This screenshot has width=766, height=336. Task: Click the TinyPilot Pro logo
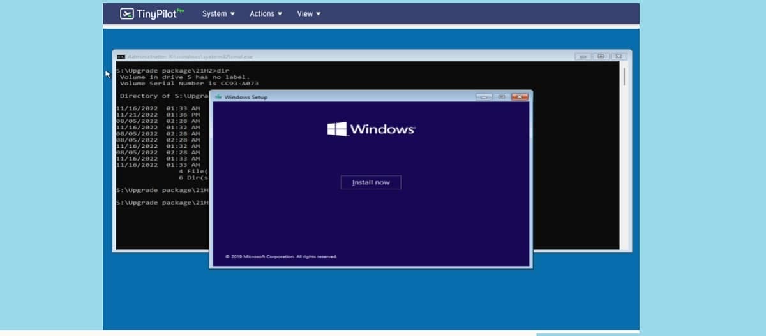(152, 13)
